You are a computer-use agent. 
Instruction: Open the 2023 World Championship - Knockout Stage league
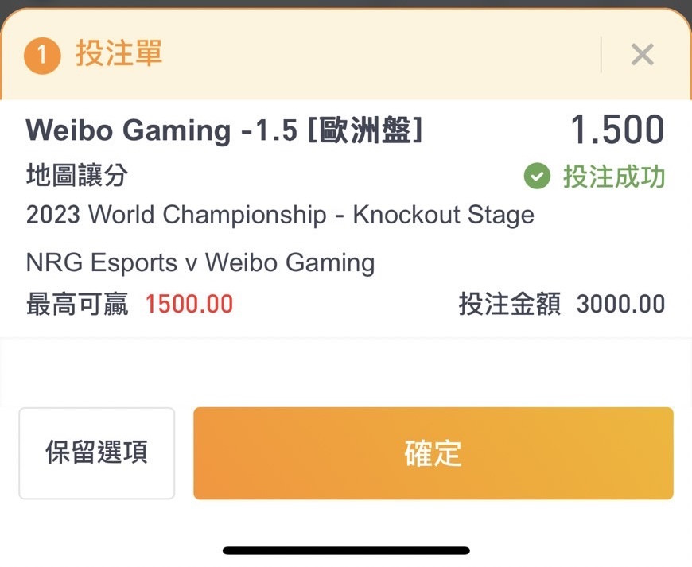coord(280,215)
